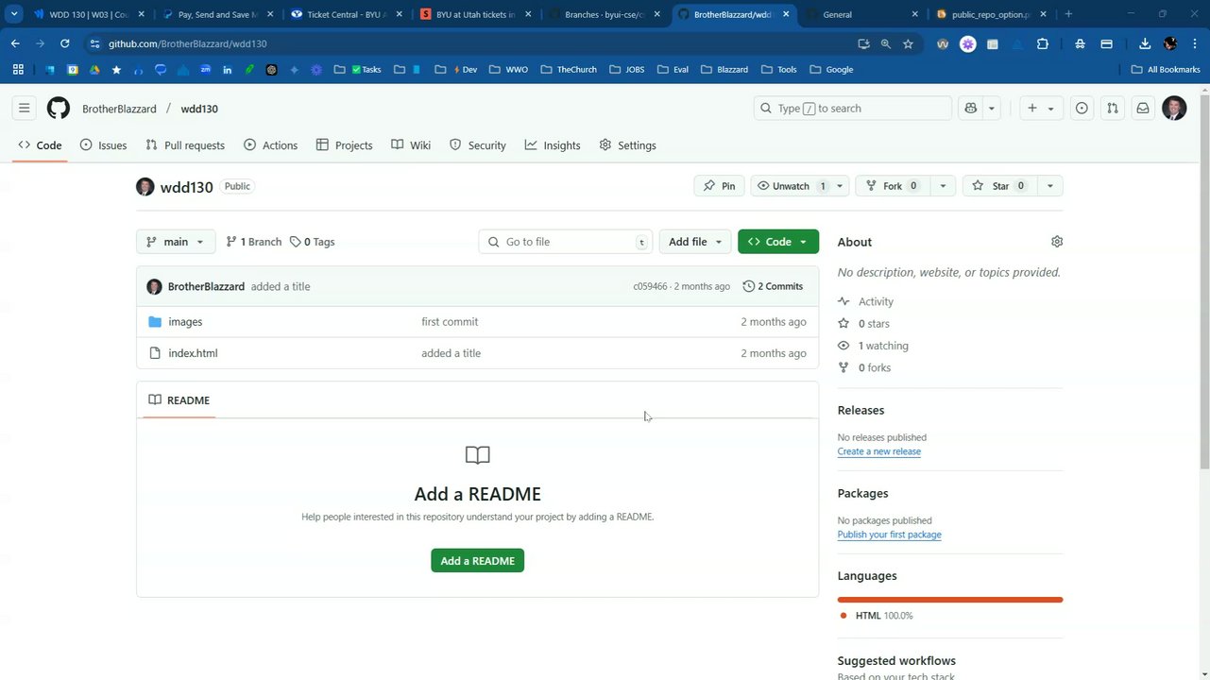Viewport: 1210px width, 680px height.
Task: Expand the Star lists arrow
Action: (x=1049, y=186)
